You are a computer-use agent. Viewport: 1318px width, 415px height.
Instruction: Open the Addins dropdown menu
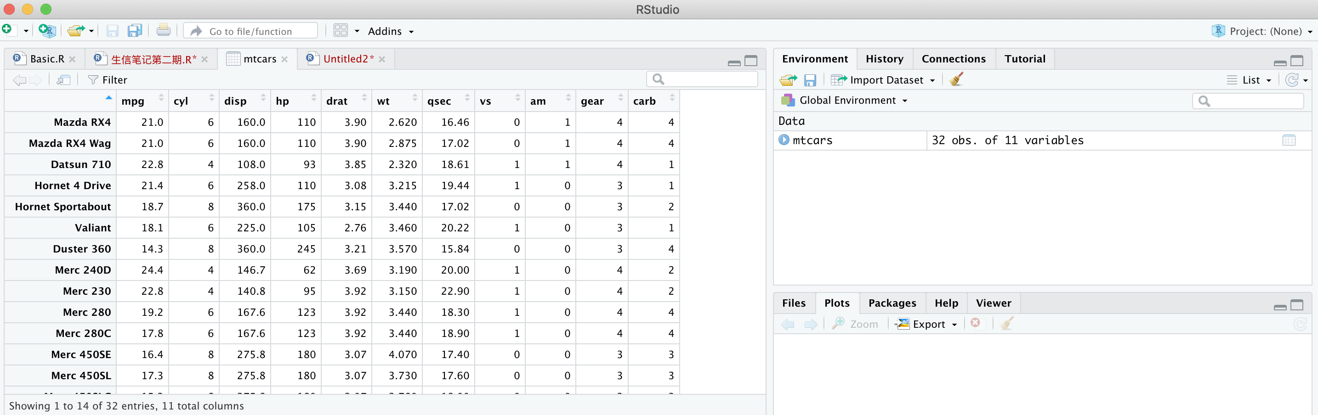(x=390, y=31)
